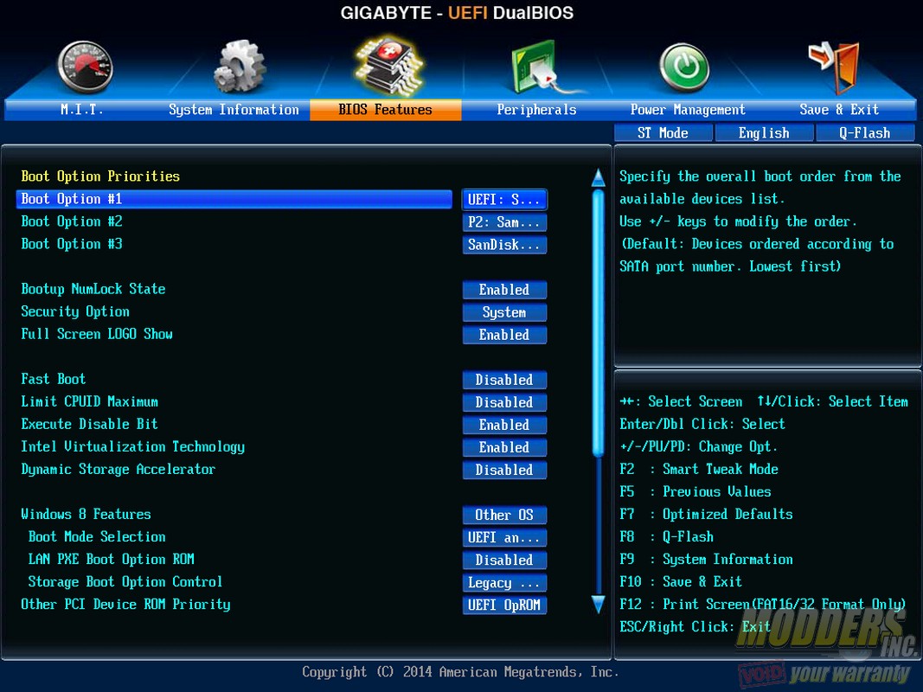Click the System Information gears icon
The height and width of the screenshot is (692, 923).
tap(239, 66)
